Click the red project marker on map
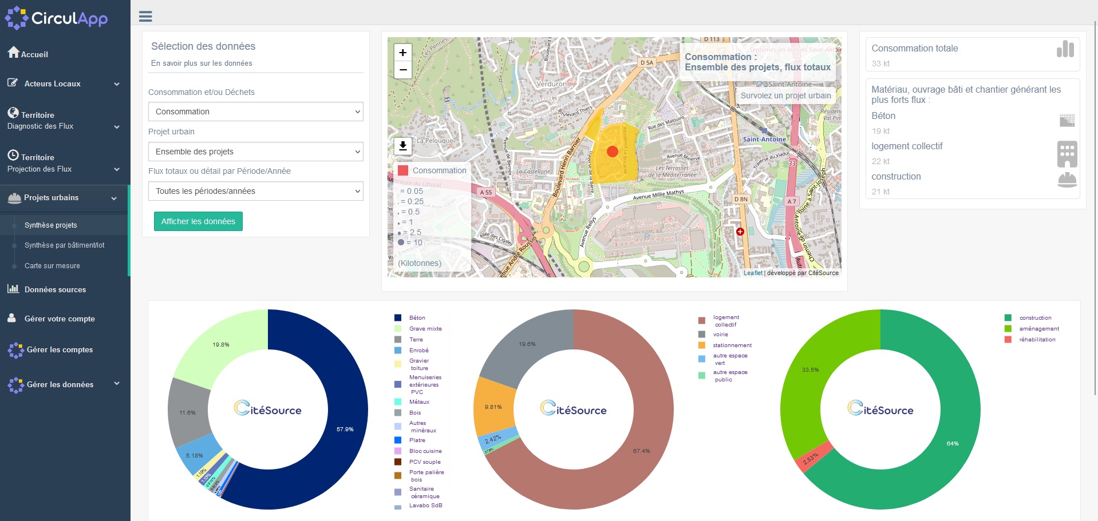The image size is (1098, 521). tap(612, 152)
